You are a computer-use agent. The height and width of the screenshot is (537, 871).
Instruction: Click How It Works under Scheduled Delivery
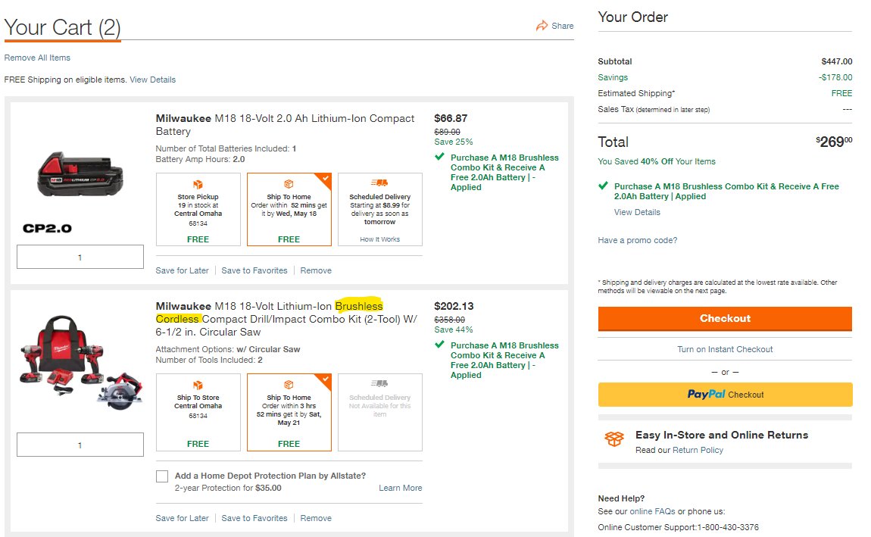[380, 239]
